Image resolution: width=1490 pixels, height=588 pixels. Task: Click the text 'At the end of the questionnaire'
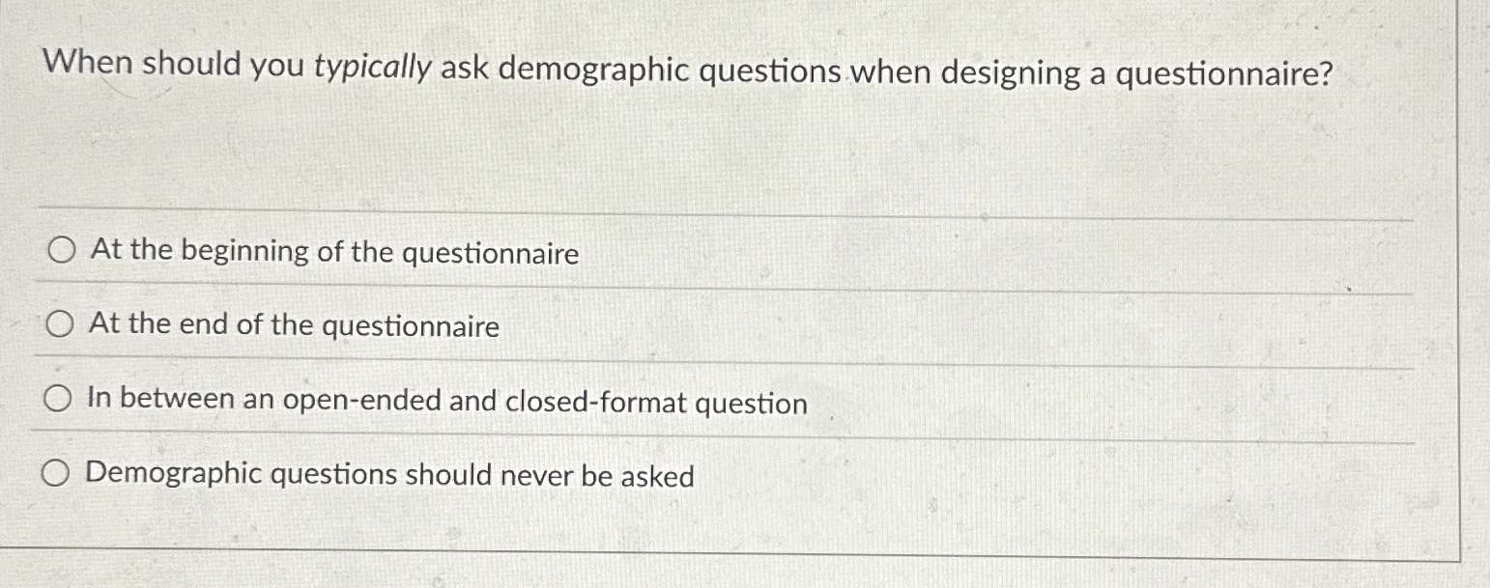tap(293, 326)
